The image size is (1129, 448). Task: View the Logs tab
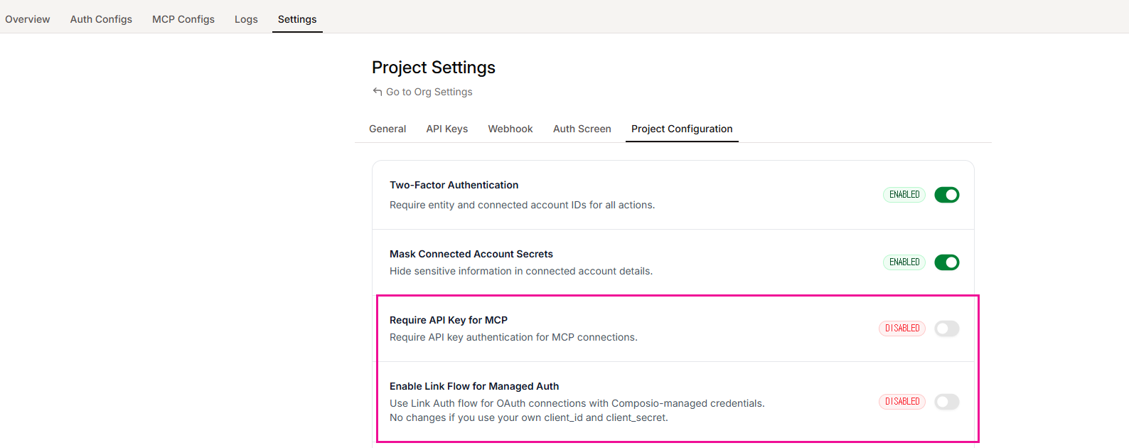(x=246, y=19)
